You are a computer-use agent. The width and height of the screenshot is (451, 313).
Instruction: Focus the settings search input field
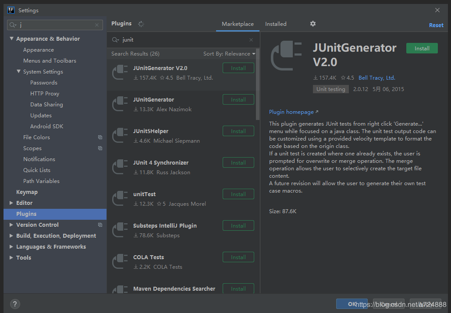tap(55, 25)
